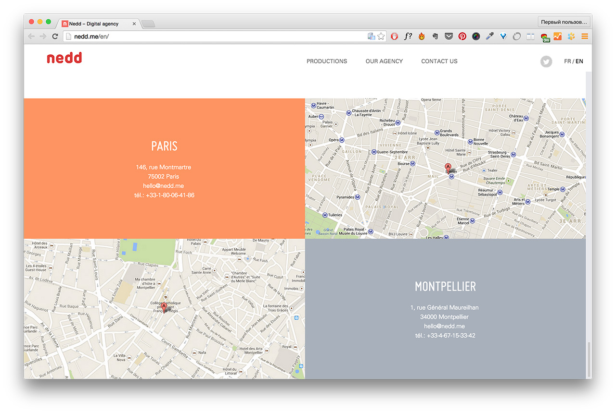The height and width of the screenshot is (413, 616).
Task: Go to OUR AGENCY section
Action: pyautogui.click(x=384, y=61)
